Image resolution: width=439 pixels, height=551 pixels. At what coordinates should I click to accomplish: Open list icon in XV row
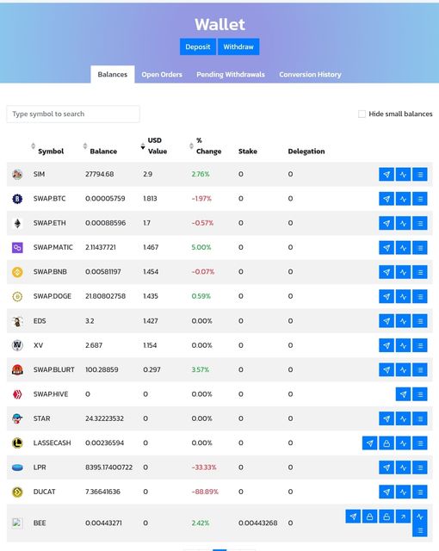(420, 345)
